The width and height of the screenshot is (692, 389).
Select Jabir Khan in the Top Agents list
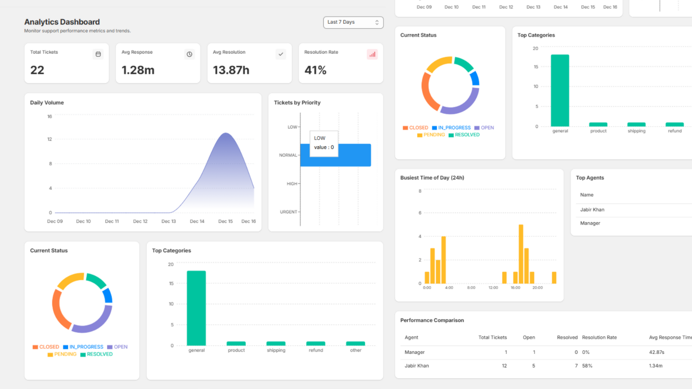[x=592, y=210]
